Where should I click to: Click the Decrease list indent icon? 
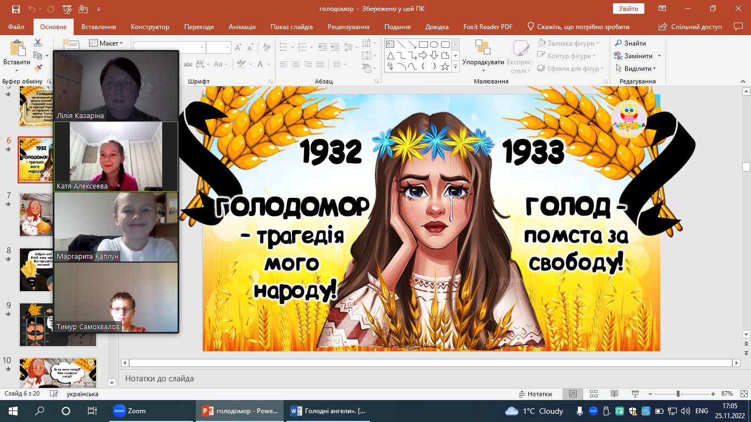[x=322, y=47]
